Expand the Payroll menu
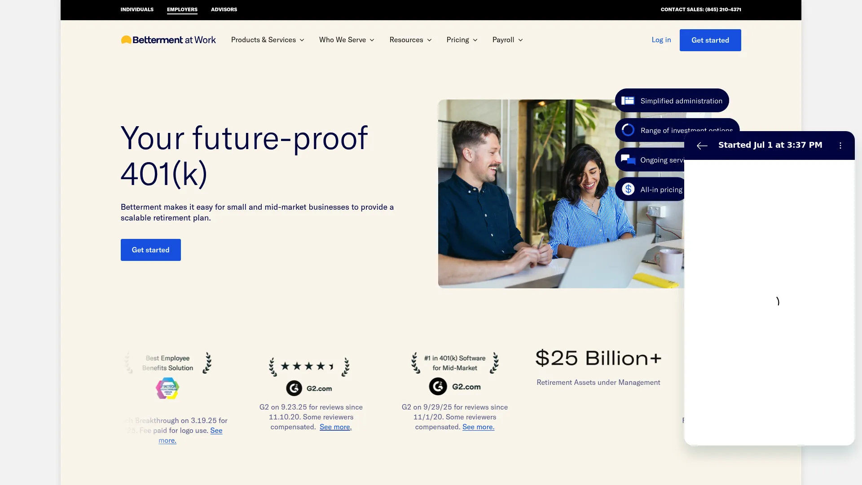Image resolution: width=862 pixels, height=485 pixels. tap(507, 40)
